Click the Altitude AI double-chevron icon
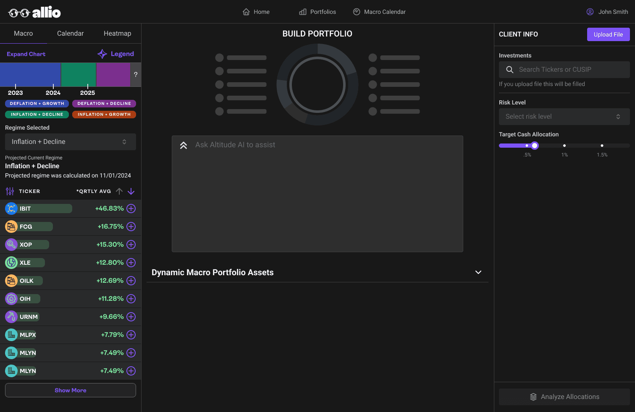 point(184,146)
